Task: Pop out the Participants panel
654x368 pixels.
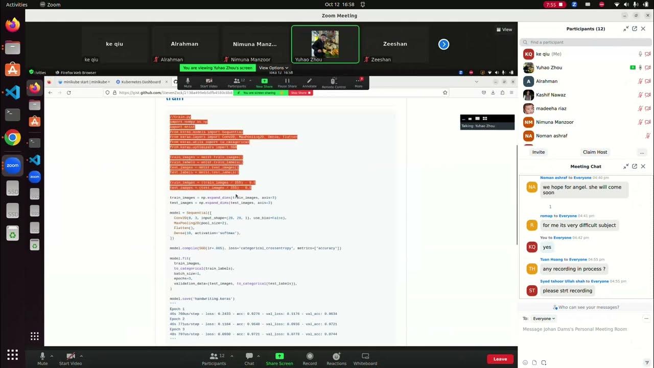Action: pos(635,29)
